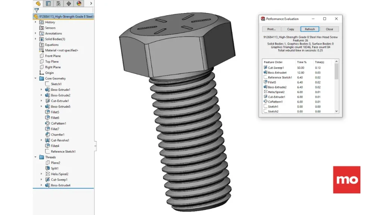Select Boss-Extrude2 row in Performance Evaluation
This screenshot has height=215, width=382.
click(x=298, y=87)
